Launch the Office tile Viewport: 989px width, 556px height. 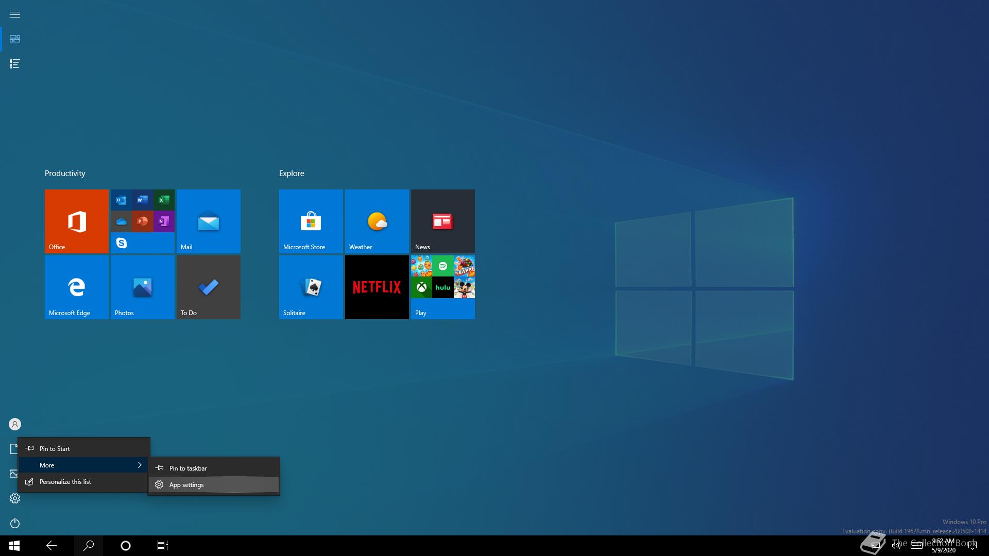point(77,221)
